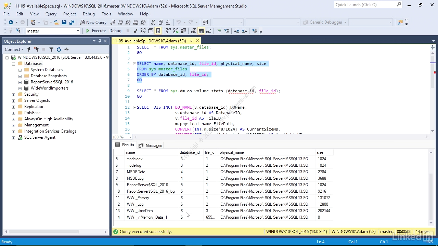This screenshot has height=246, width=438.
Task: Open the Project menu
Action: (x=69, y=14)
